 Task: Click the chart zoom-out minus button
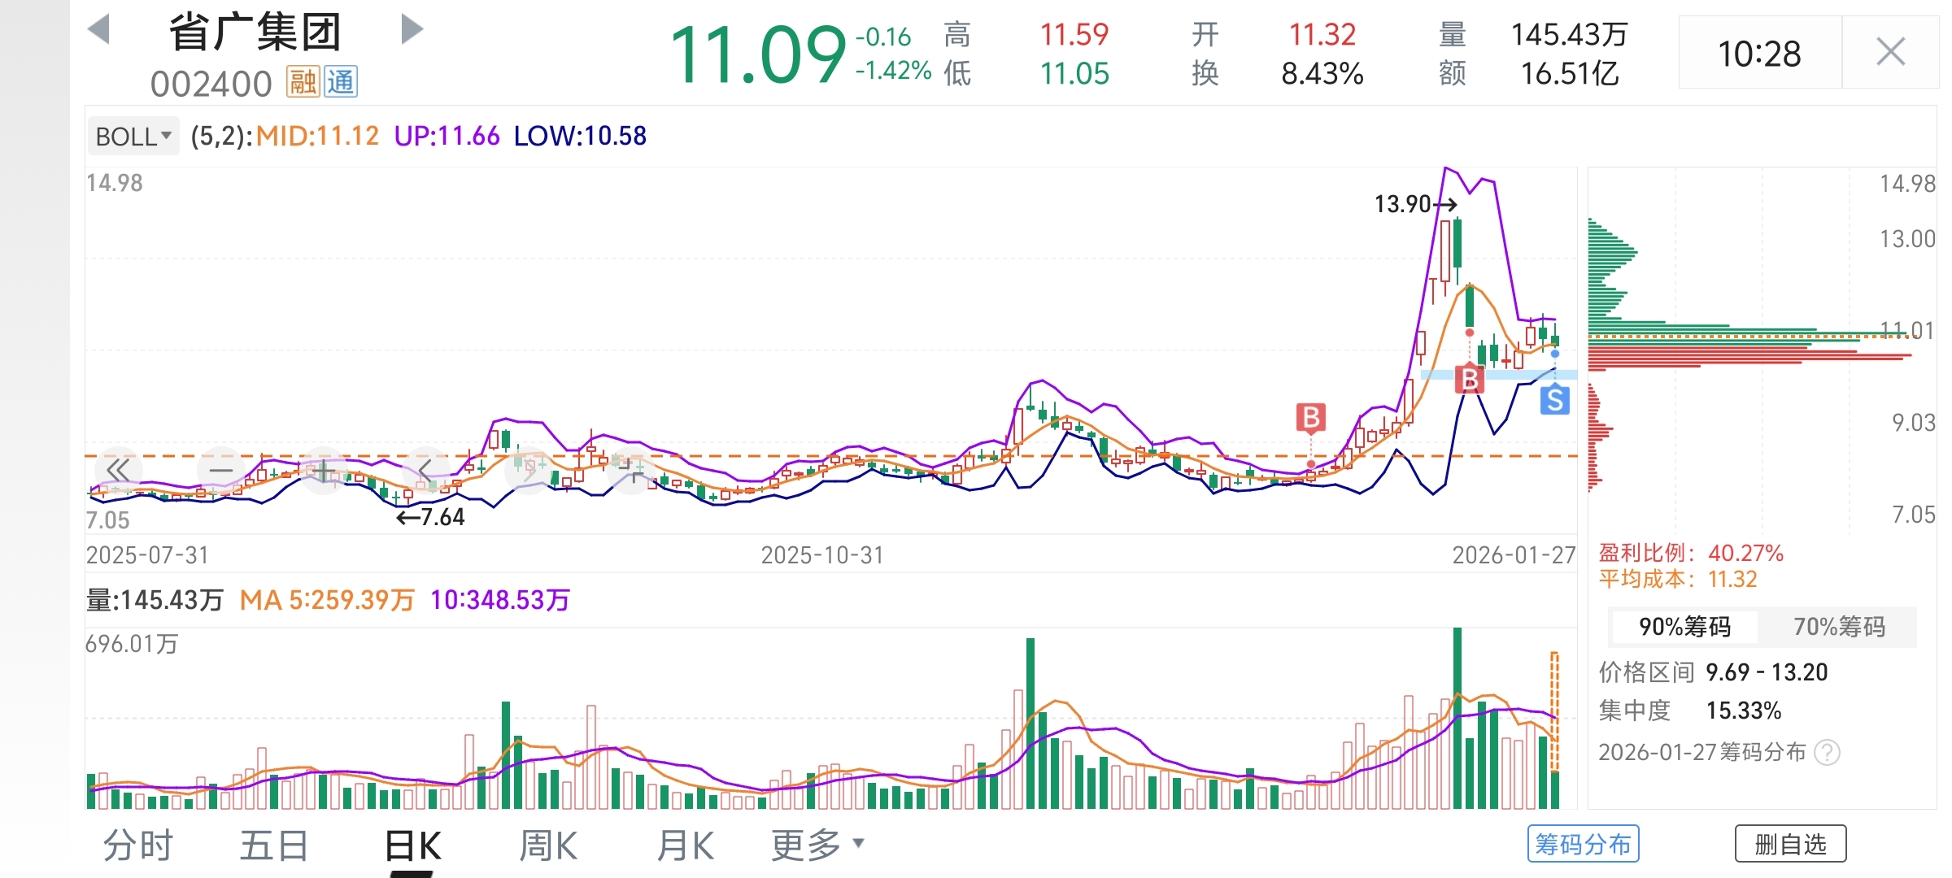coord(221,470)
